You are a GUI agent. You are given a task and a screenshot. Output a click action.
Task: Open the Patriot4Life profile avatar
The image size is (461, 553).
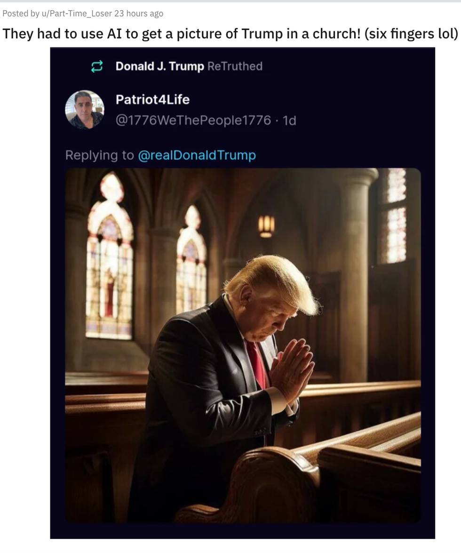click(85, 110)
